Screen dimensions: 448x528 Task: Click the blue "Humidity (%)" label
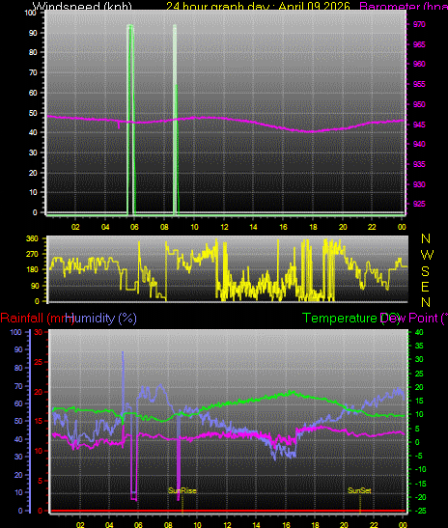point(101,318)
